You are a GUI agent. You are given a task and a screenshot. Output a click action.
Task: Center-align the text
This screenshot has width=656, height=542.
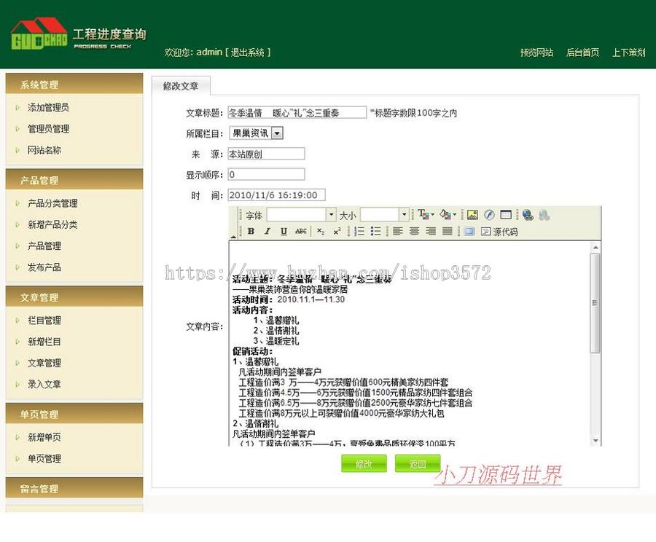414,231
